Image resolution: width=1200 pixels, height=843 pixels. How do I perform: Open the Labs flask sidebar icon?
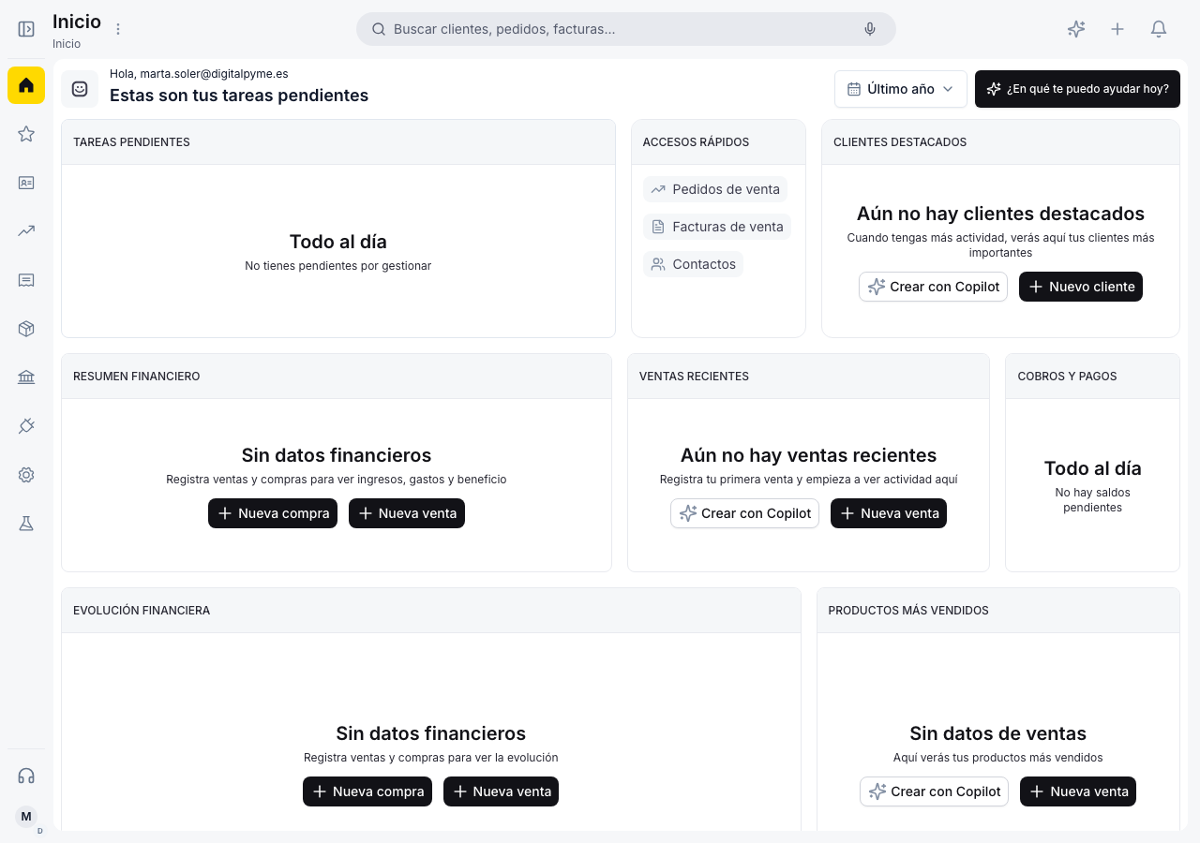(x=26, y=524)
